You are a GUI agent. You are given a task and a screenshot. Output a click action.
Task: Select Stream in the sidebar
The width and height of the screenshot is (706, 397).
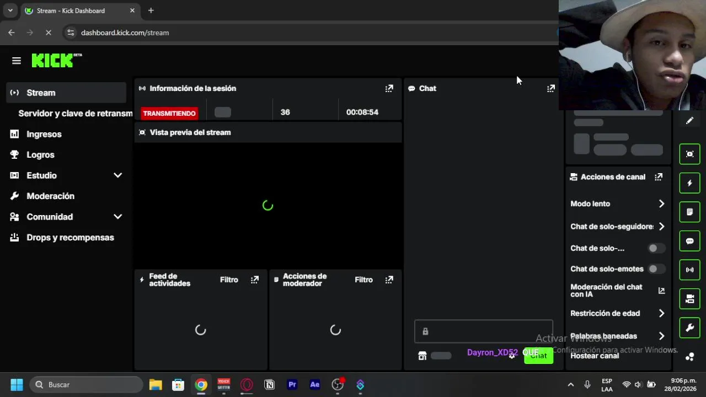coord(66,93)
